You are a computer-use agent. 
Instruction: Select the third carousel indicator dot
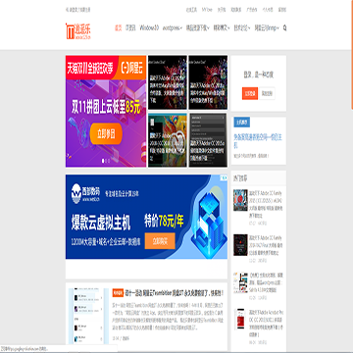coord(109,161)
